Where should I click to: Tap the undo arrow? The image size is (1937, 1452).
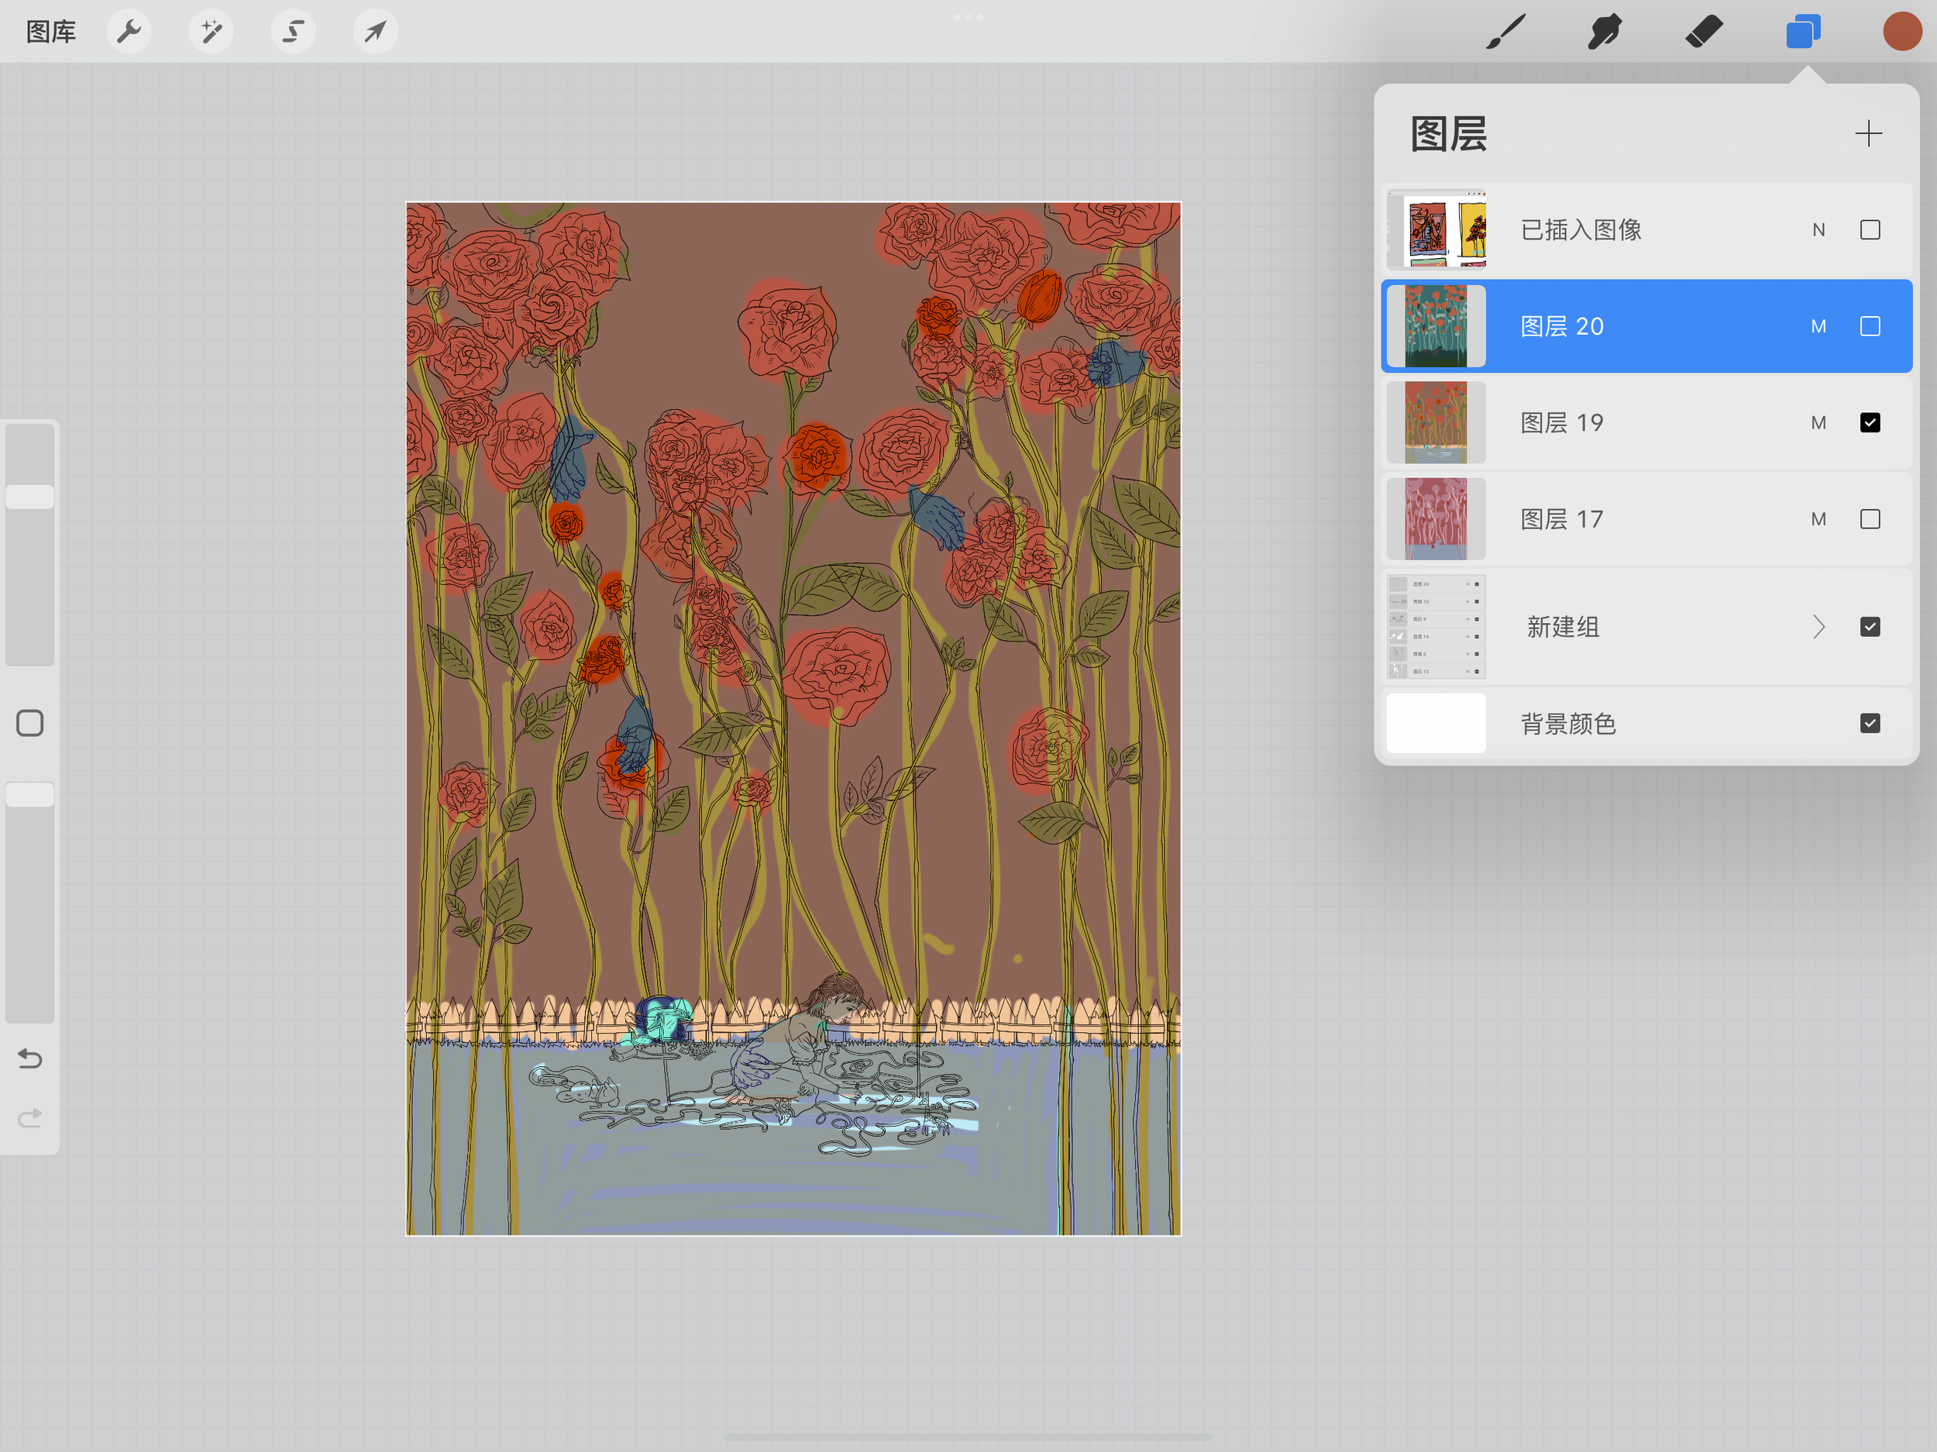pos(29,1059)
